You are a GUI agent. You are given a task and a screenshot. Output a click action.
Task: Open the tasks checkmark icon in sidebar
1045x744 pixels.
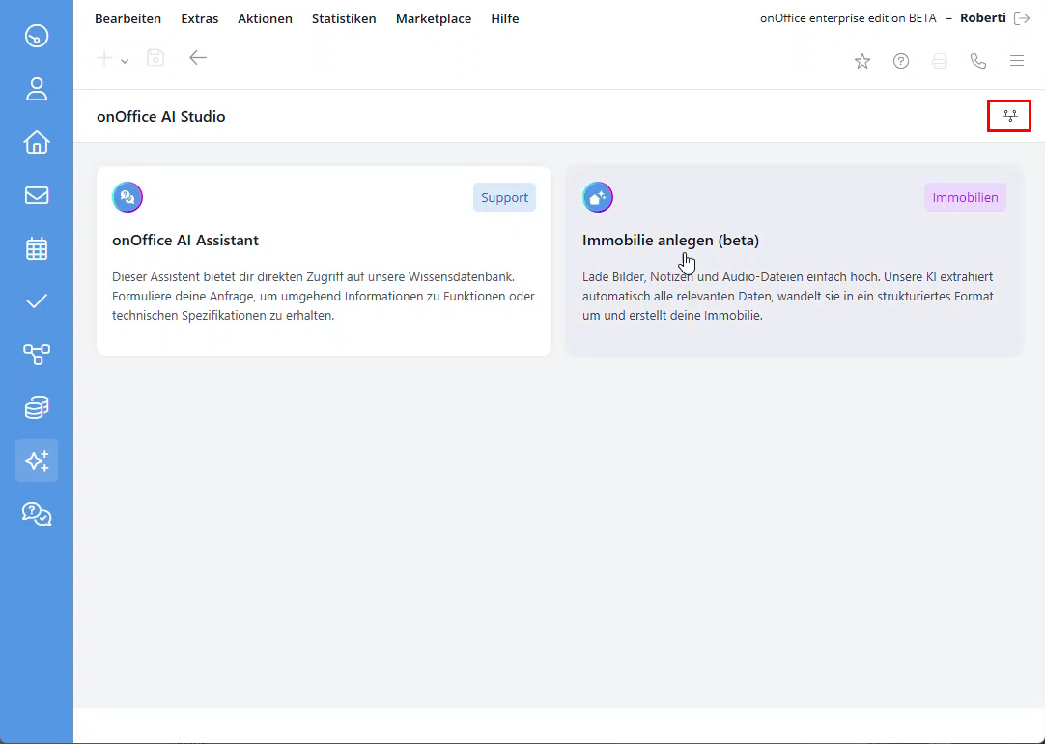click(x=36, y=300)
